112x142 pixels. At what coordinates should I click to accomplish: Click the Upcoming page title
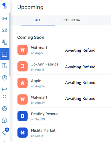coord(30,7)
